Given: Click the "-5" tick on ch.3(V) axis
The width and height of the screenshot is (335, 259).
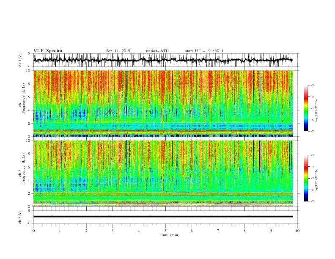Looking at the screenshot, I should click(29, 224).
